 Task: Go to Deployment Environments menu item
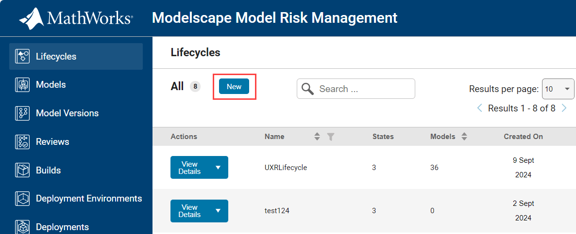click(89, 199)
